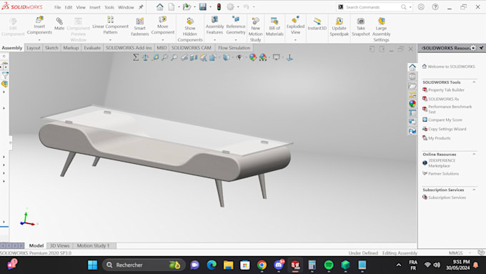
Task: Open Large Assembly Settings
Action: 381,29
